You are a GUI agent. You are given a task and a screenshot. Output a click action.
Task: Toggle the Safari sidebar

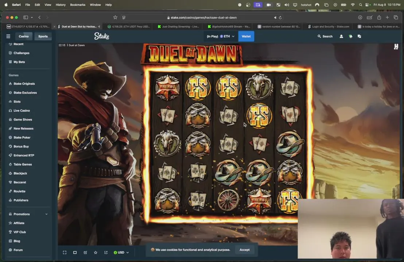(26, 17)
